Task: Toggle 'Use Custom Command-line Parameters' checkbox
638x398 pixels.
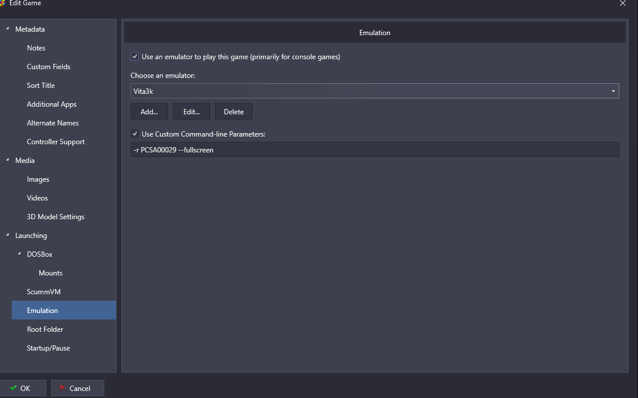Action: pos(135,134)
